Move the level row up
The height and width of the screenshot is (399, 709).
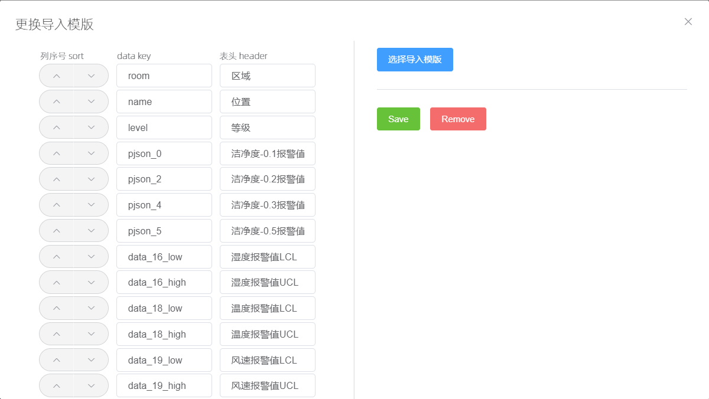pos(57,127)
